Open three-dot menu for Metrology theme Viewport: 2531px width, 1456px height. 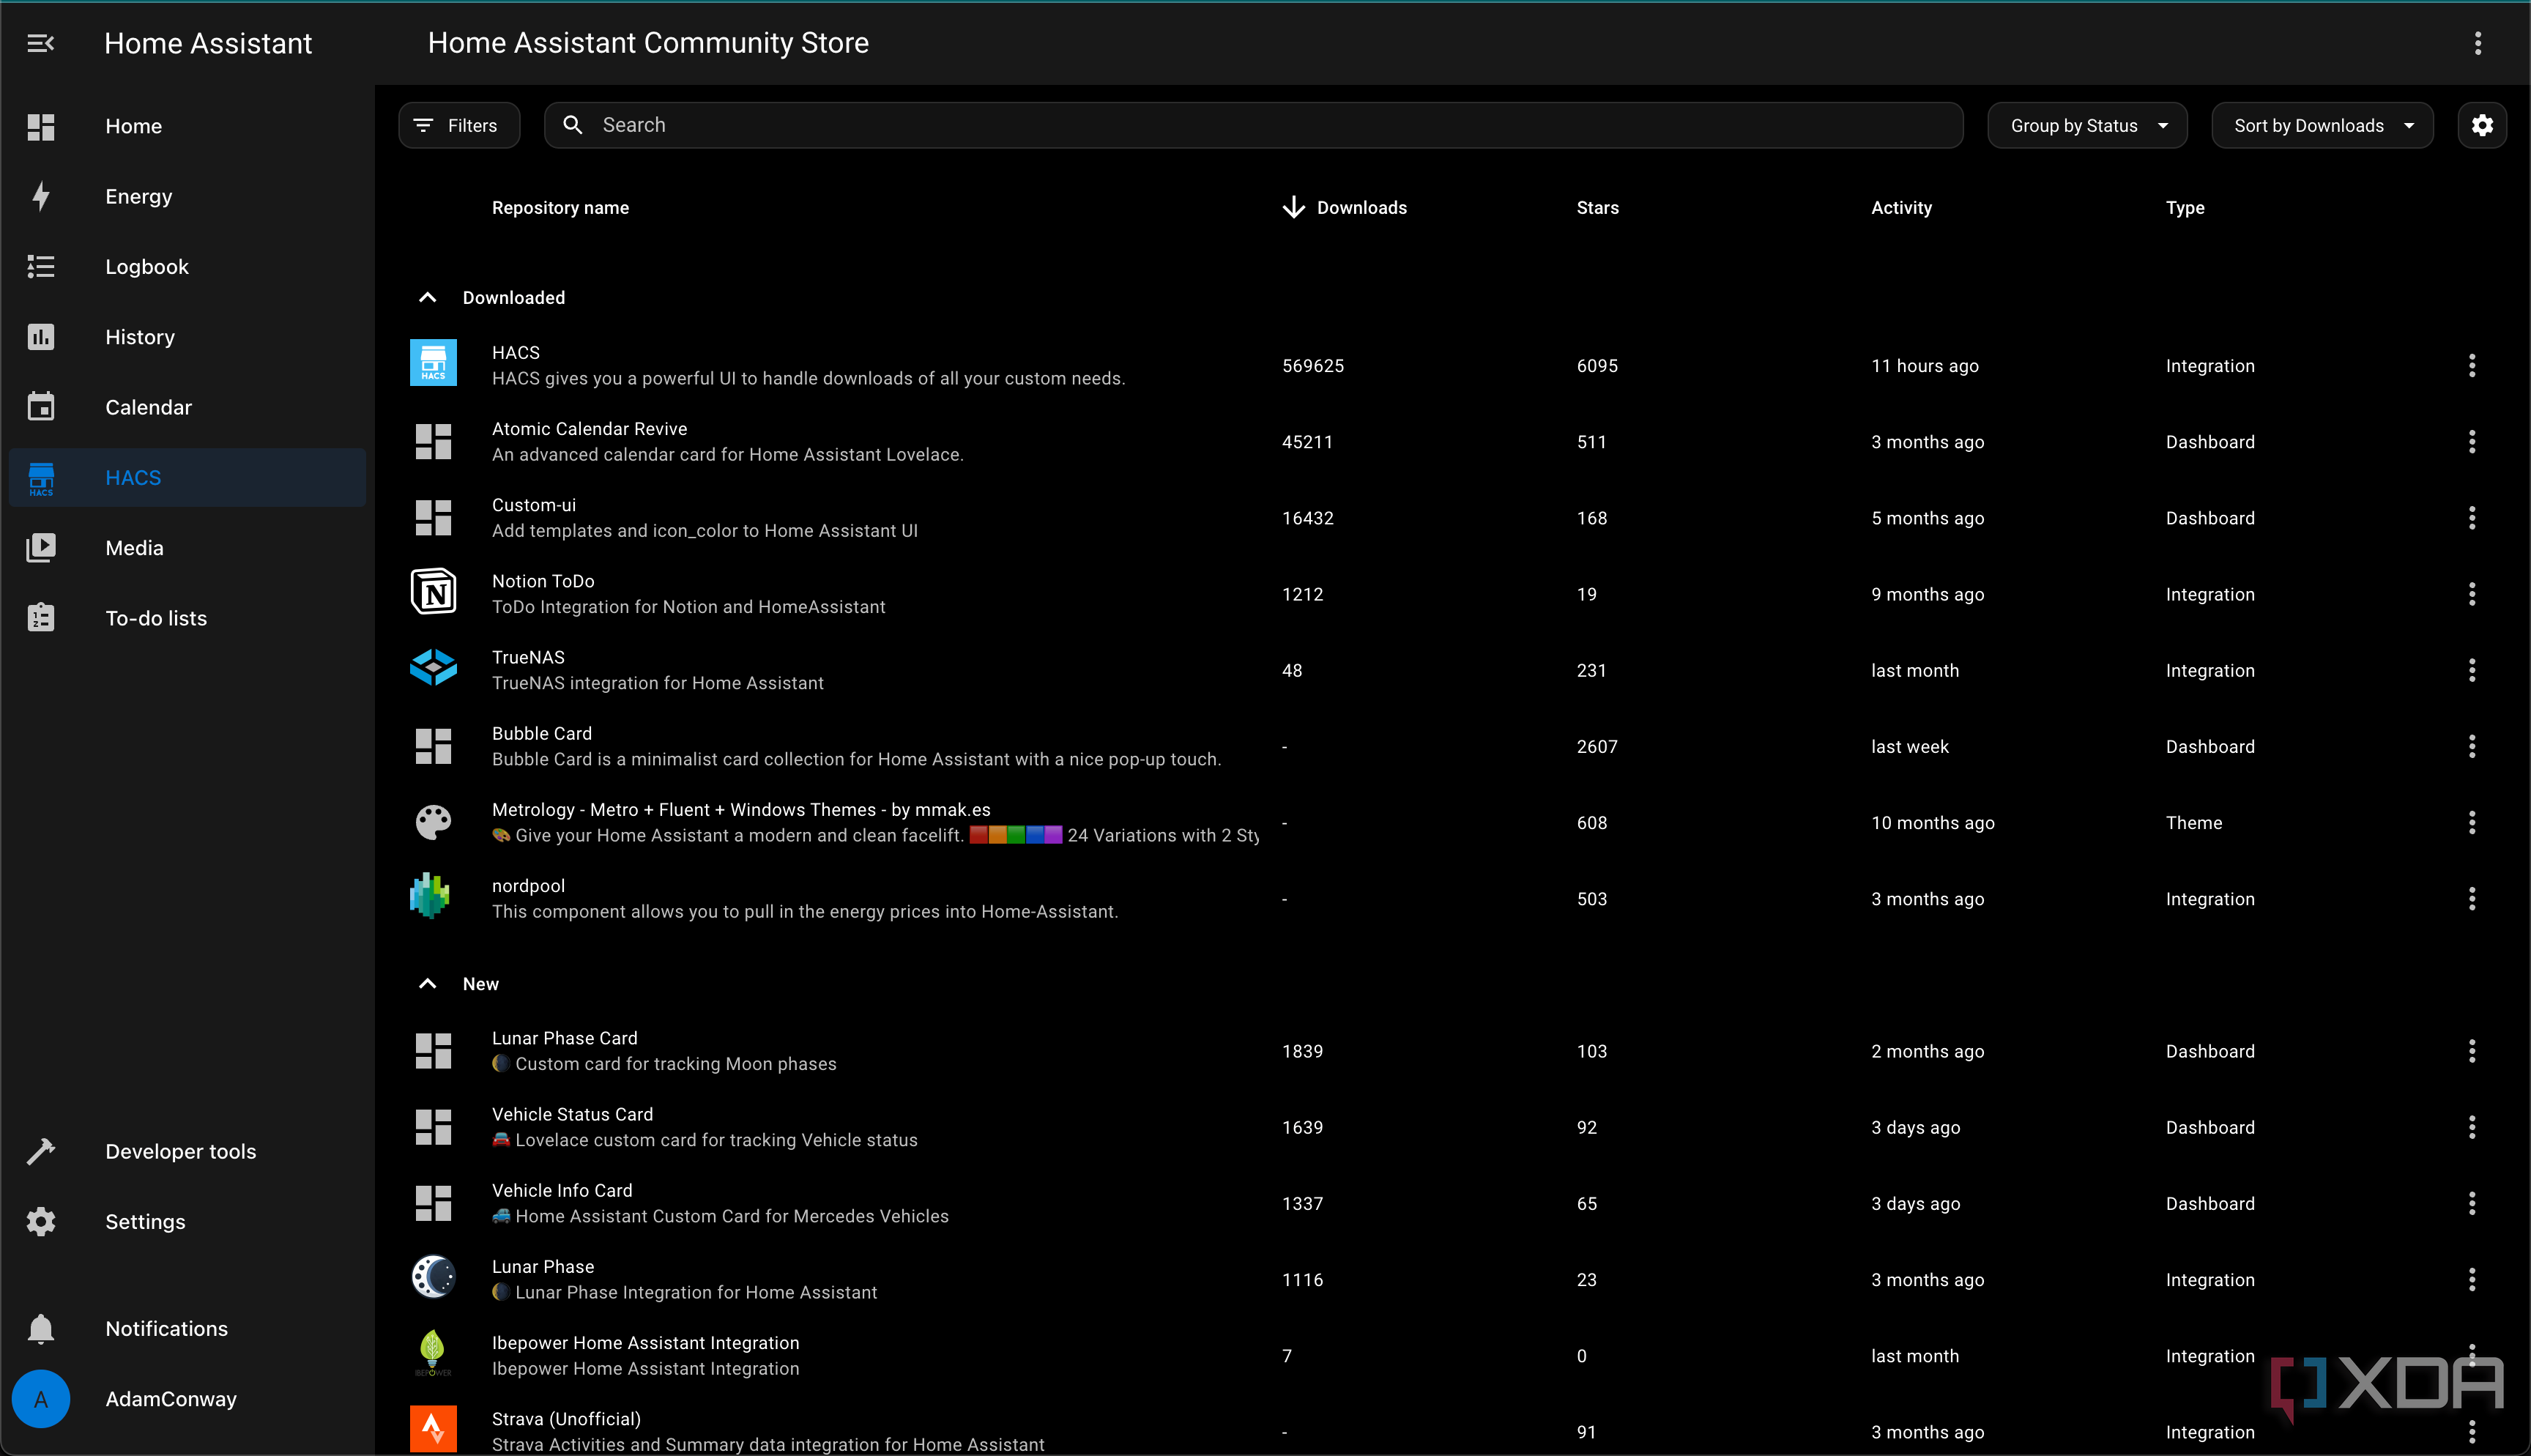2471,822
